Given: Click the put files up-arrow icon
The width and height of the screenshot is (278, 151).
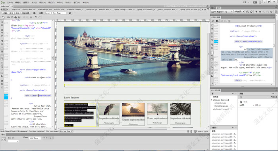Looking at the screenshot, I should click(260, 11).
